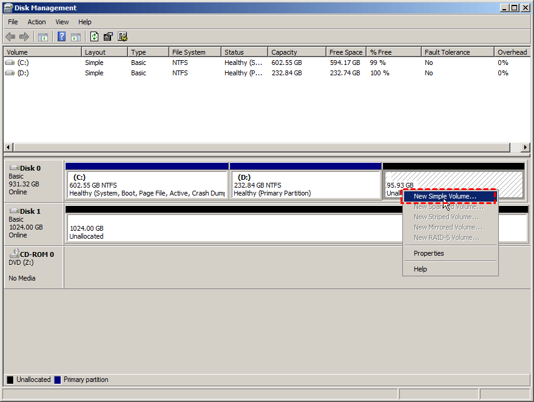Open the Properties toolbar icon
Viewport: 534px width, 402px height.
click(108, 36)
